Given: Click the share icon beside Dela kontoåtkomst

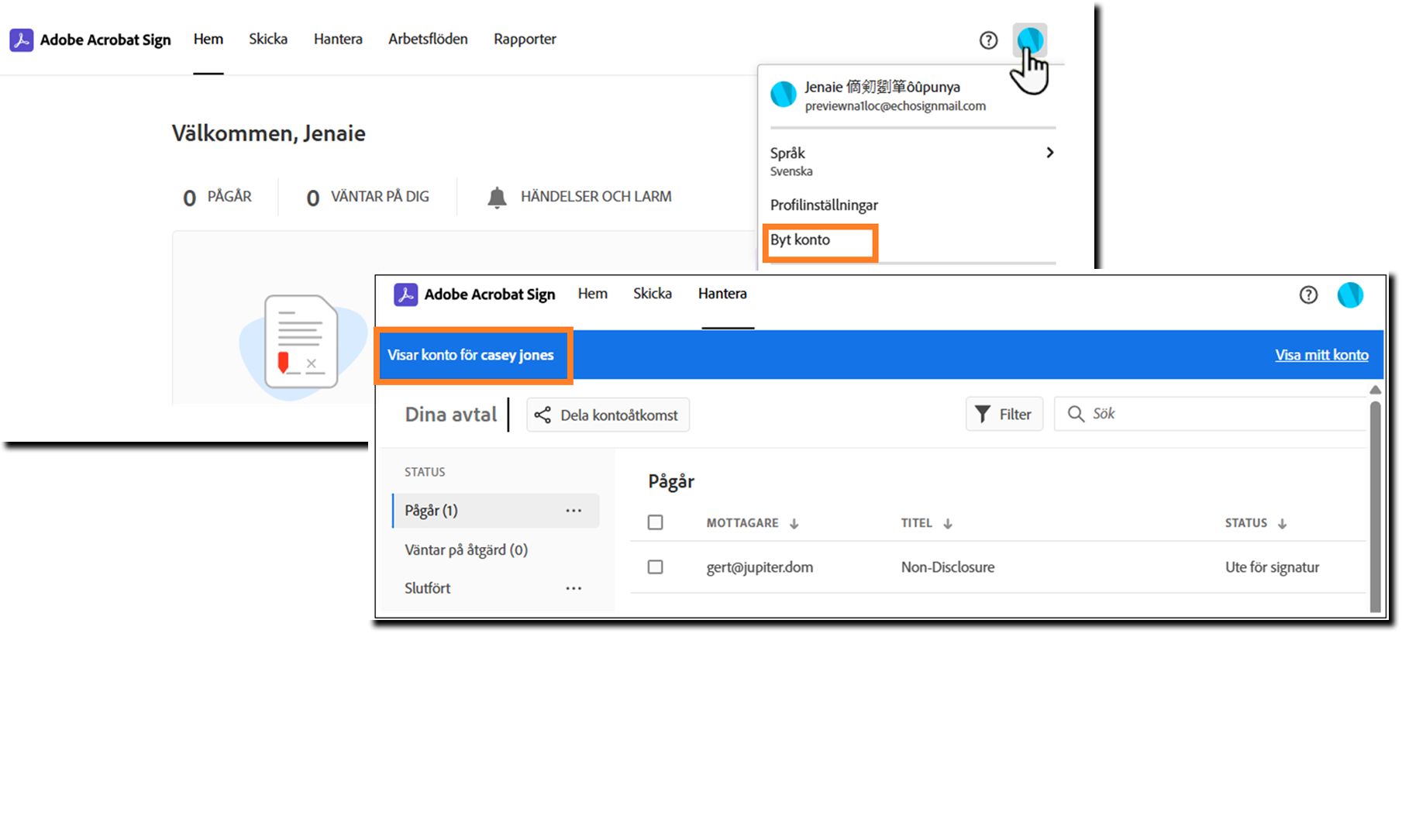Looking at the screenshot, I should 543,415.
